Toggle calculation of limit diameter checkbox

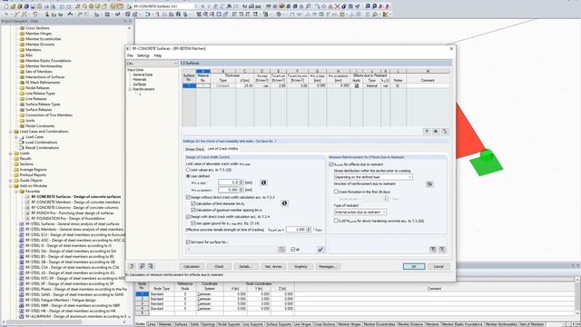coord(193,203)
